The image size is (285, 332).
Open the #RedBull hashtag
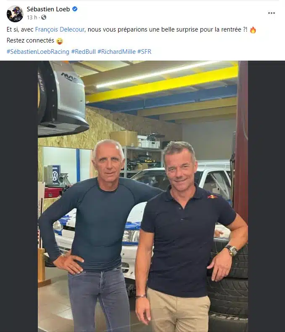[x=84, y=52]
